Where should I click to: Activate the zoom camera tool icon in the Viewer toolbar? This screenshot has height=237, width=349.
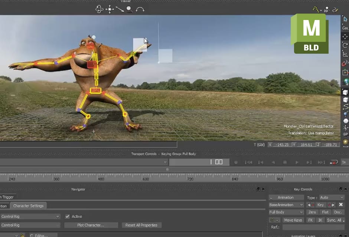coord(120,9)
